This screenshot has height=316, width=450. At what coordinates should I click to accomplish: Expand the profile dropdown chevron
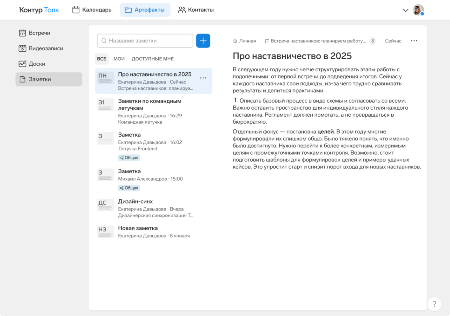pyautogui.click(x=405, y=10)
